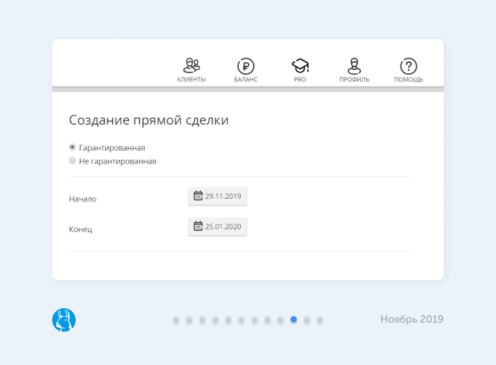Viewport: 496px width, 365px height.
Task: Click the 'Гарантированная' label text
Action: point(112,148)
